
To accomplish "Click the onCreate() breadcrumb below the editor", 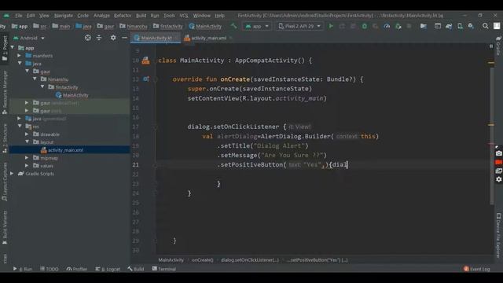I will click(203, 260).
